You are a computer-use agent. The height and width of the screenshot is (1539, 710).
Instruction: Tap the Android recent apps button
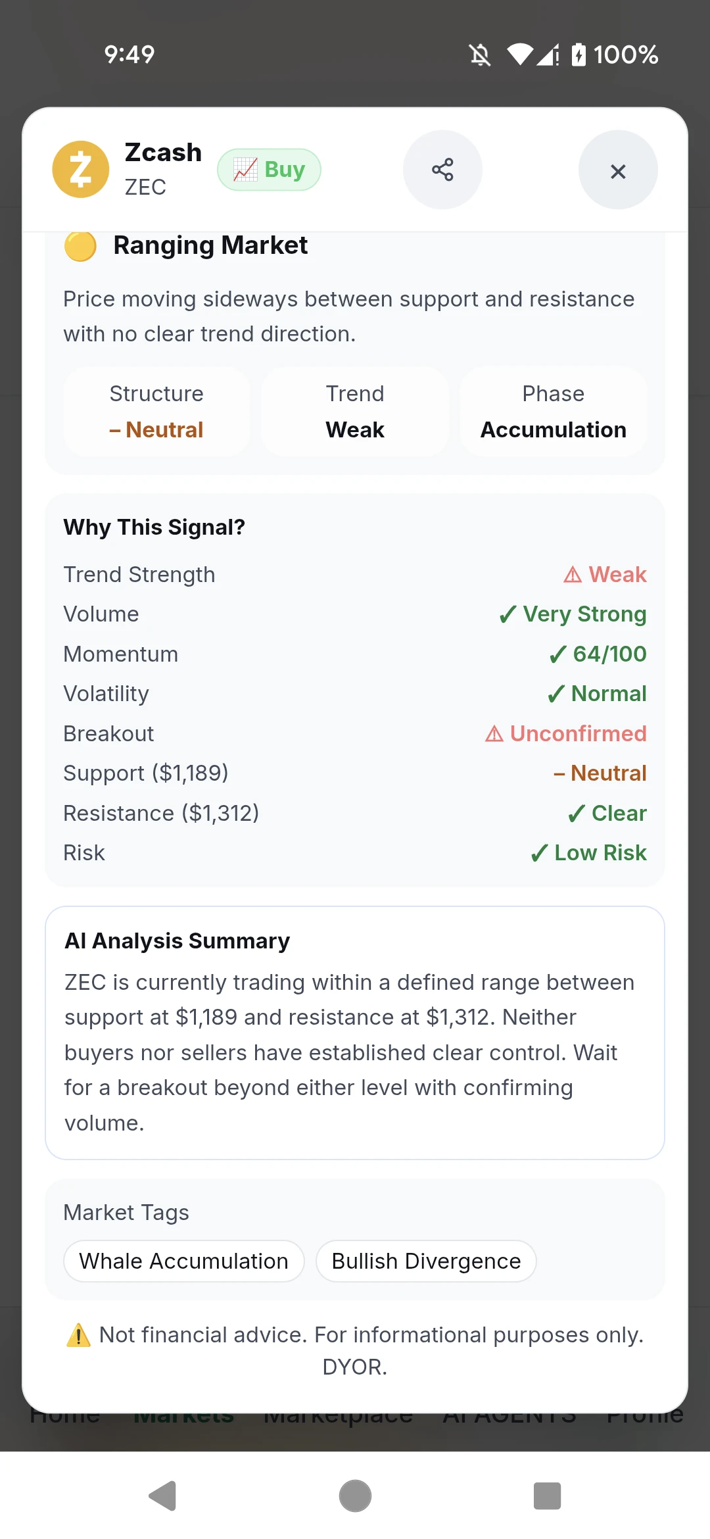click(547, 1496)
